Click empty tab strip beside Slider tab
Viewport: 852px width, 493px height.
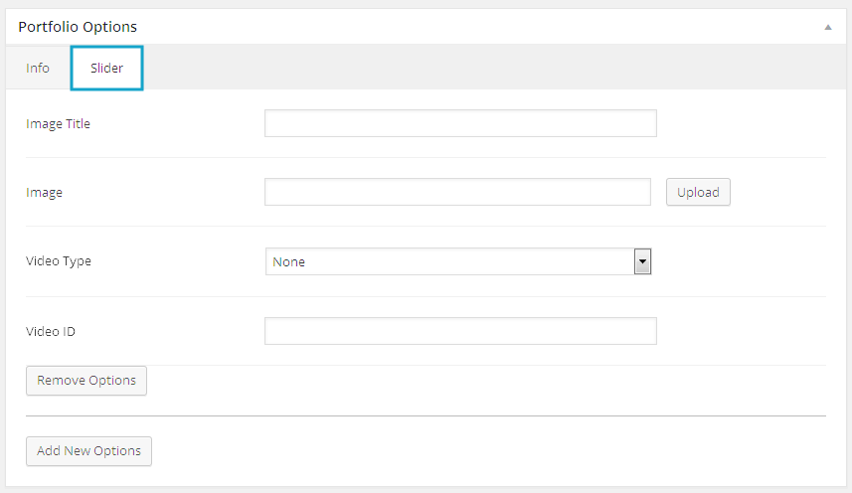click(497, 69)
